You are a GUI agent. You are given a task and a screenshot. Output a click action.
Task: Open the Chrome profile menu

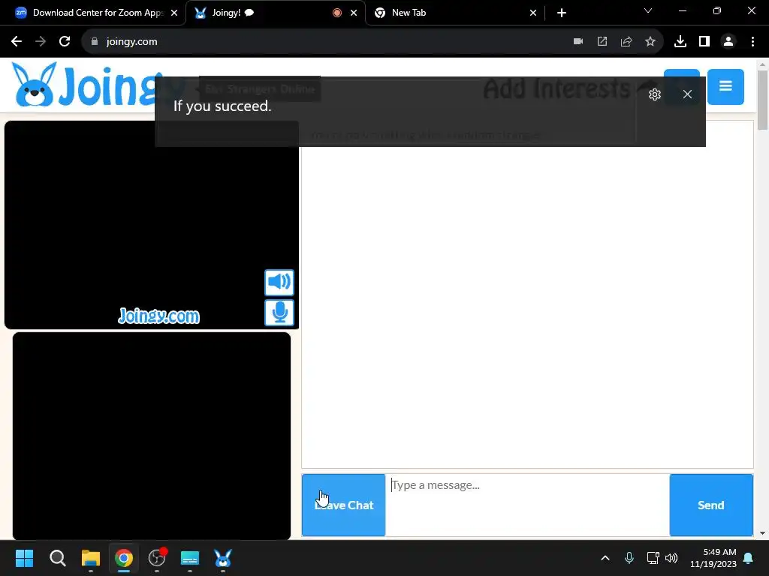728,42
